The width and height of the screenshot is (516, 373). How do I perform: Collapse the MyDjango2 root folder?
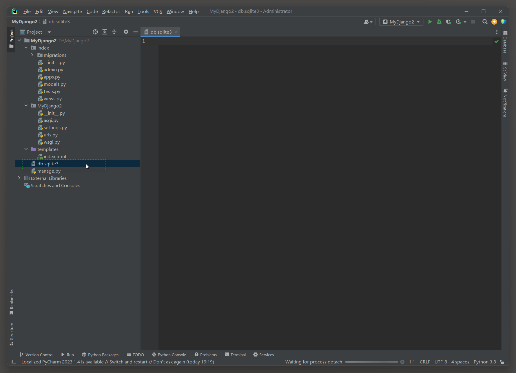[x=19, y=41]
